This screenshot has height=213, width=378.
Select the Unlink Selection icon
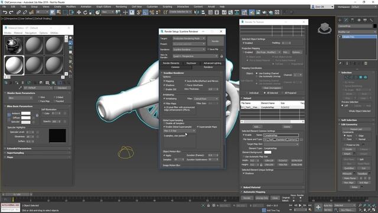pyautogui.click(x=25, y=12)
